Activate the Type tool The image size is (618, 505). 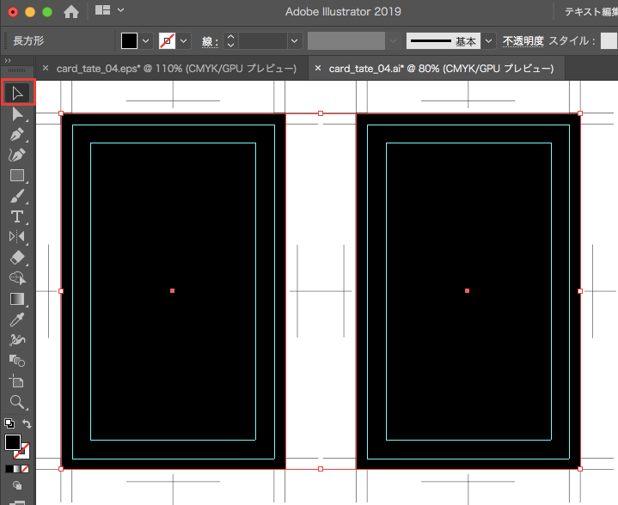tap(17, 216)
